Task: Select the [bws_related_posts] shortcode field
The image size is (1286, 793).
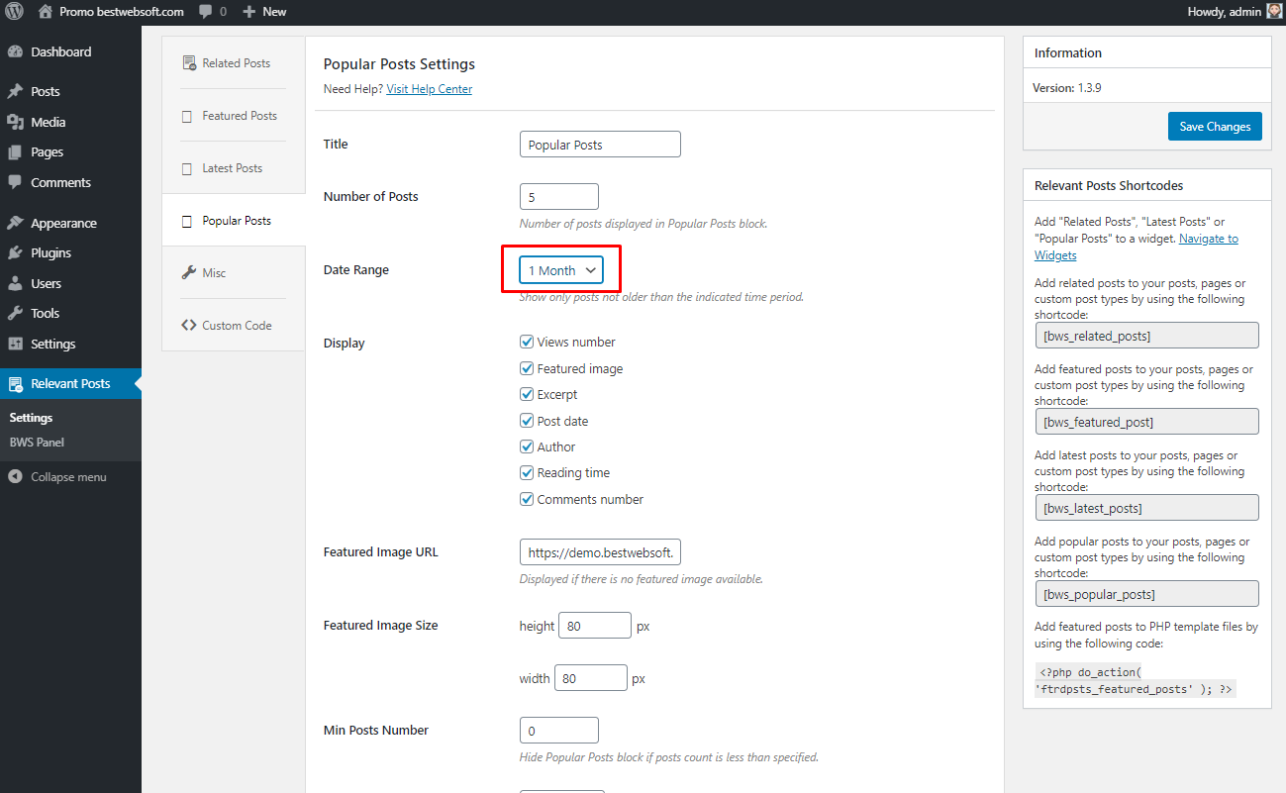Action: (1146, 336)
